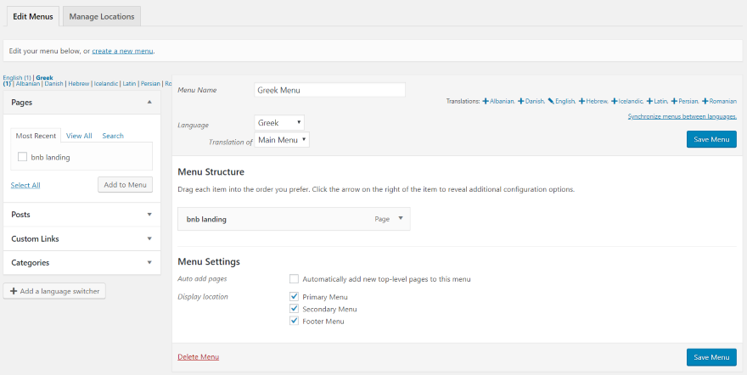
Task: Click the pencil icon for English translation
Action: coord(551,101)
